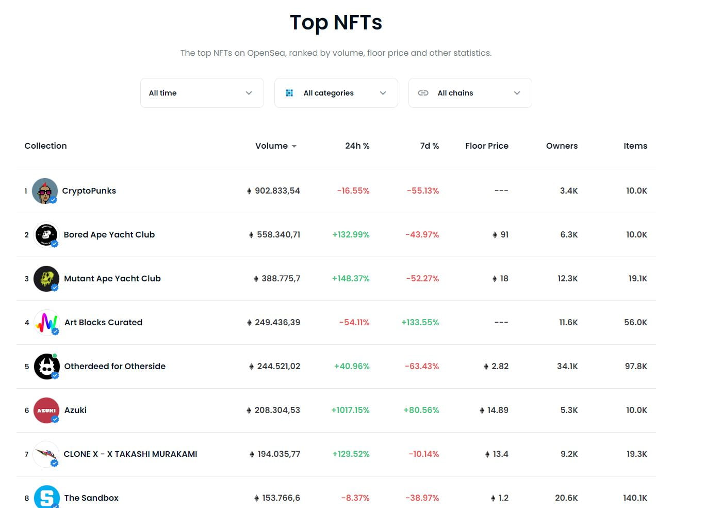Click the 24h change -16.55%
This screenshot has height=508, width=705.
pyautogui.click(x=353, y=191)
